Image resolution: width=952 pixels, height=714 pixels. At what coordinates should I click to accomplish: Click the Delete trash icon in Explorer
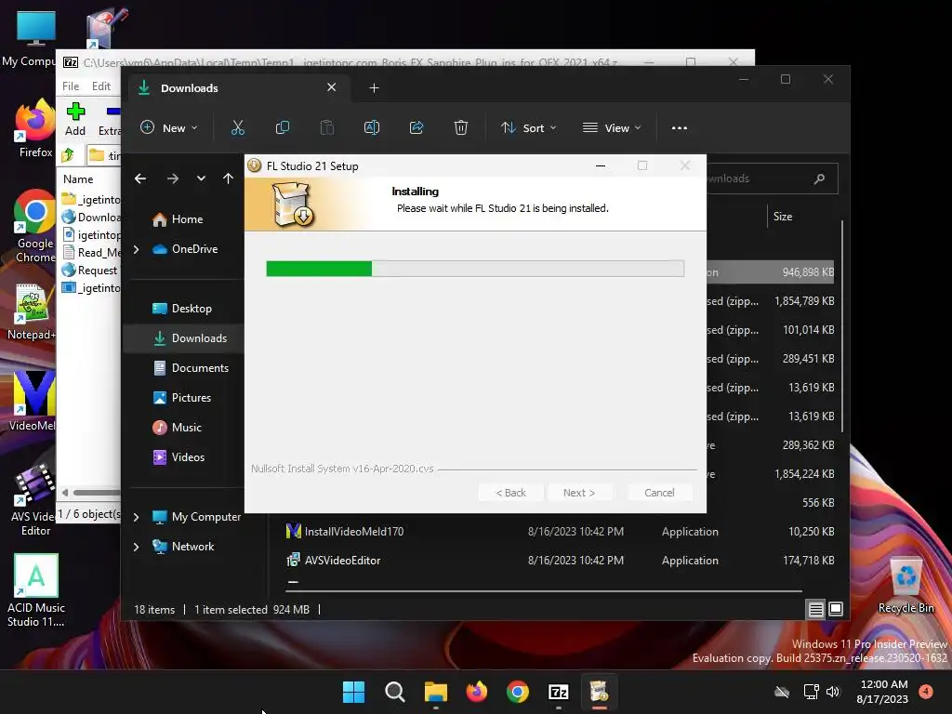tap(461, 127)
